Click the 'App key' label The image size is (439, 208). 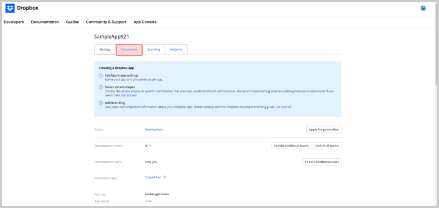pyautogui.click(x=100, y=194)
